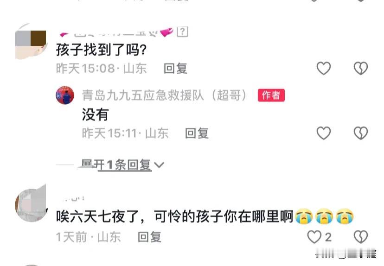Tap the crying emoji comment text
The image size is (384, 266).
(205, 216)
